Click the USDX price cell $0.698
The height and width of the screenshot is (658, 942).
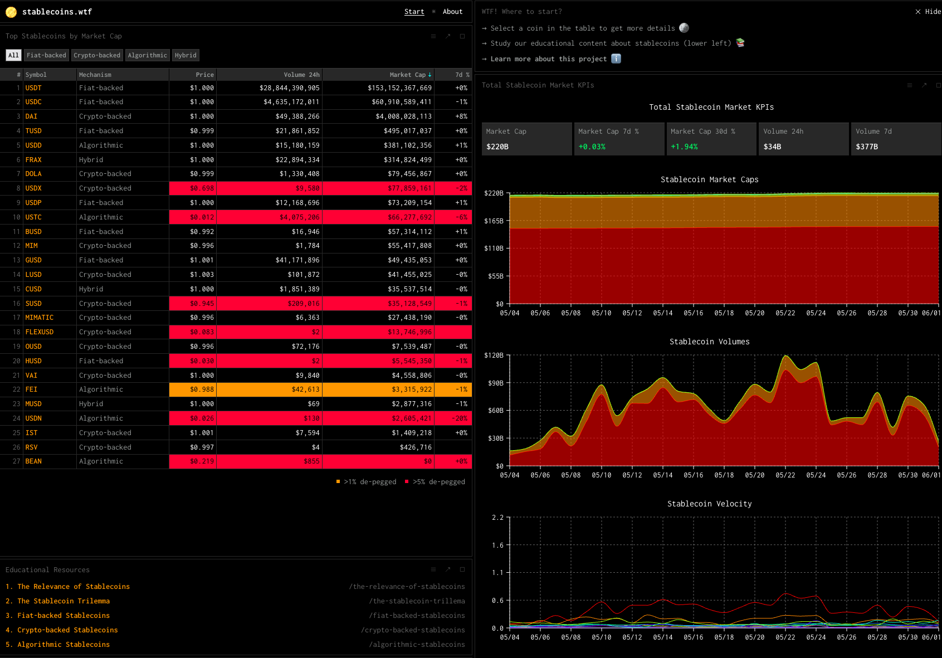(x=193, y=188)
